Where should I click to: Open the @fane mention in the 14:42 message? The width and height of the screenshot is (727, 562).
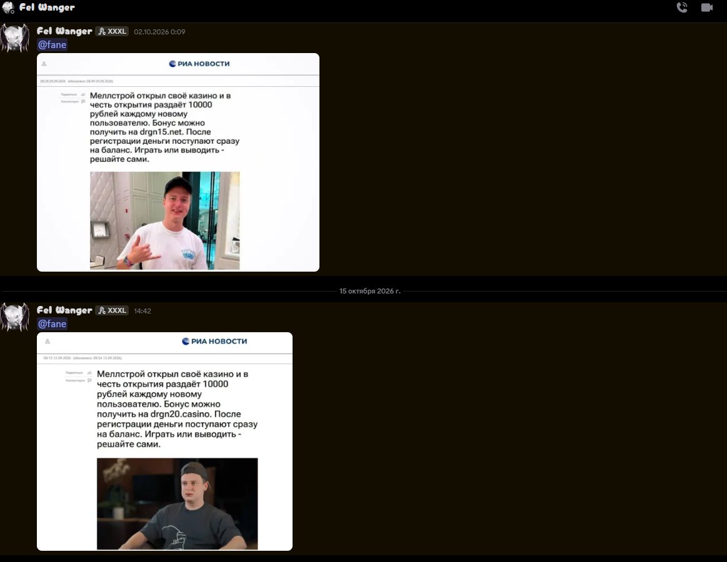click(x=52, y=324)
